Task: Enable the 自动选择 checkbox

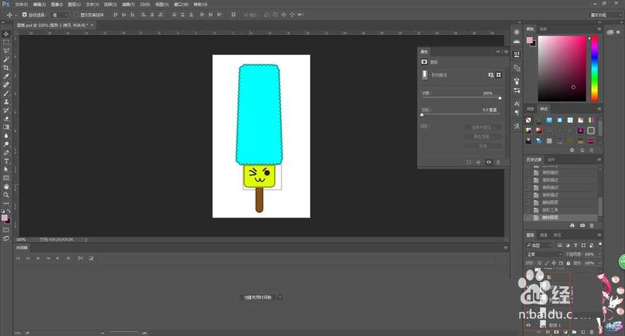Action: tap(24, 14)
